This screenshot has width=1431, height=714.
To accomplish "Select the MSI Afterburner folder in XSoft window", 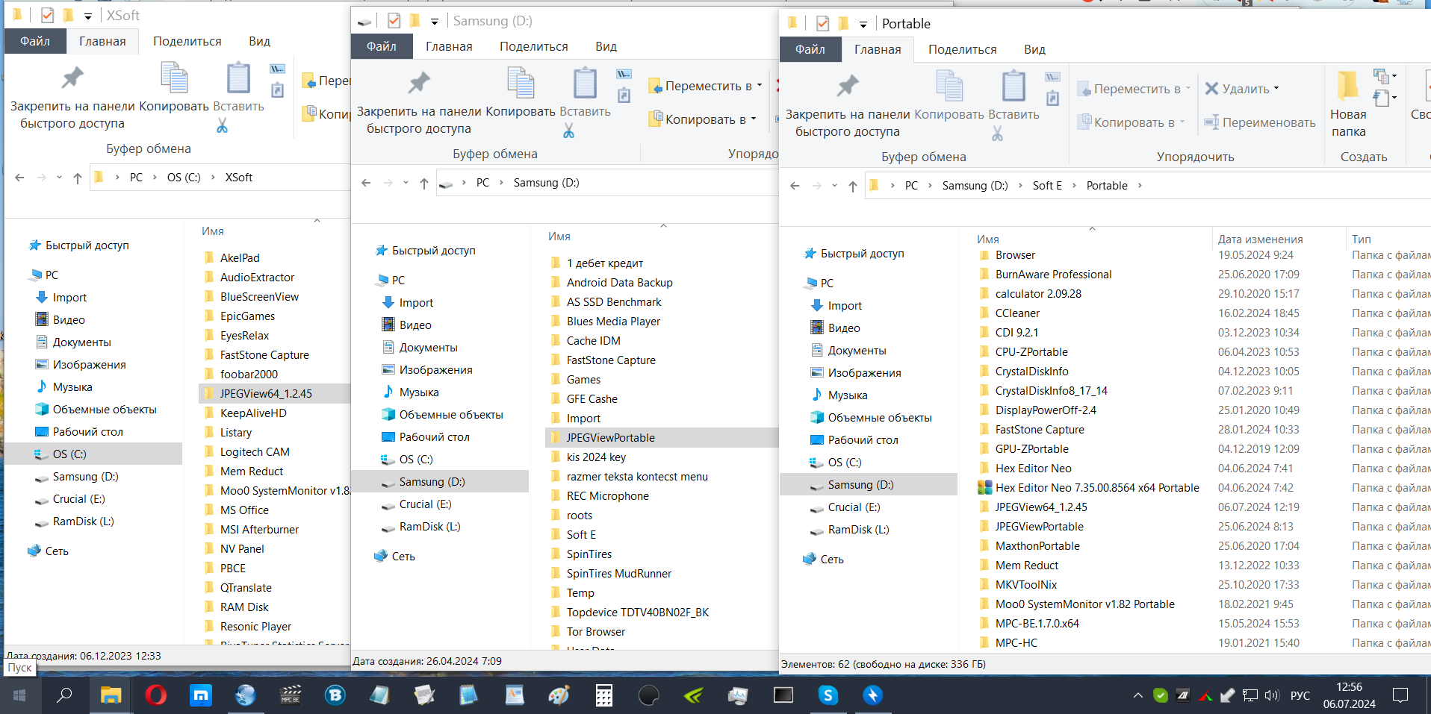I will pyautogui.click(x=259, y=530).
